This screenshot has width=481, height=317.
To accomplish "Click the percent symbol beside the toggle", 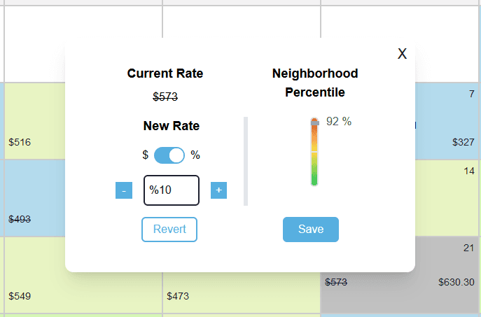I will [x=195, y=155].
